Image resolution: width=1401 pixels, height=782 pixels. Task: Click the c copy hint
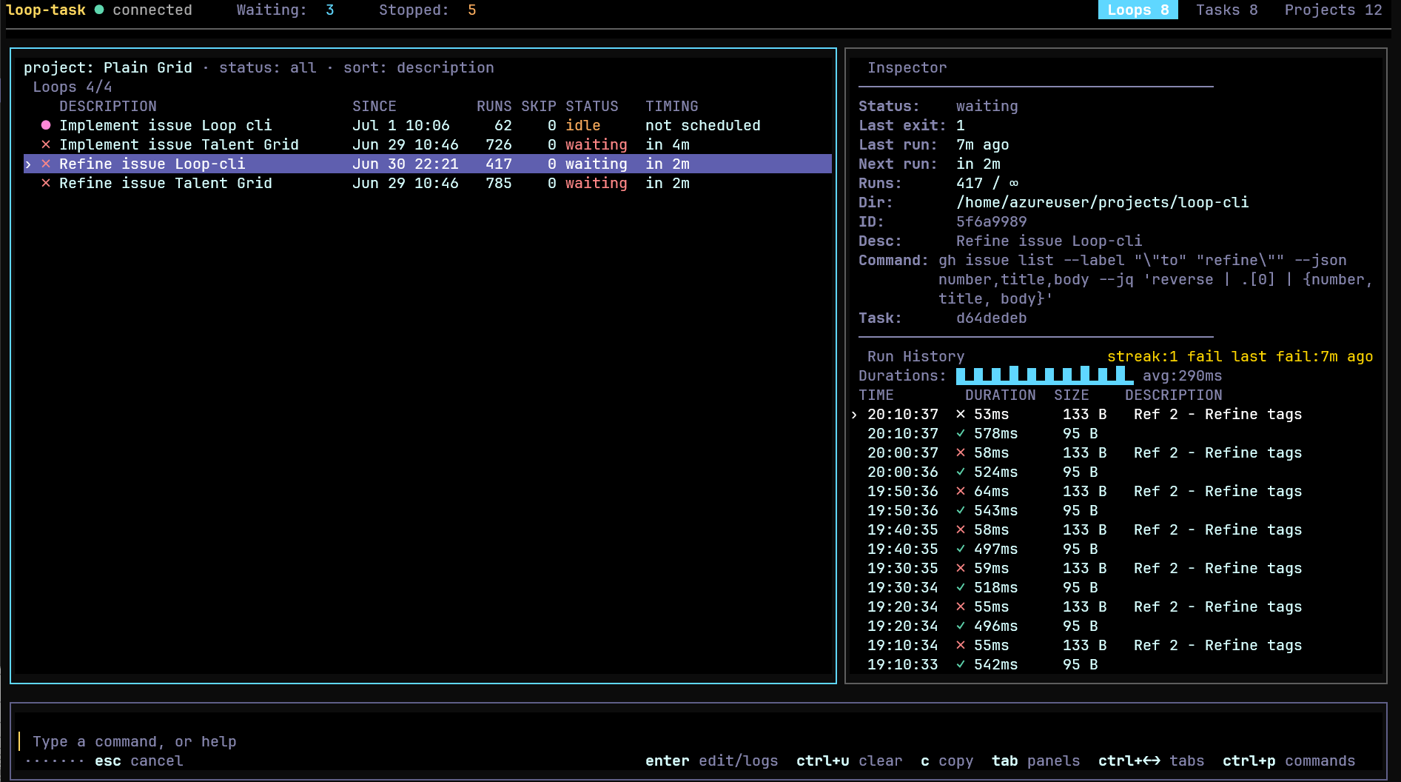tap(947, 761)
